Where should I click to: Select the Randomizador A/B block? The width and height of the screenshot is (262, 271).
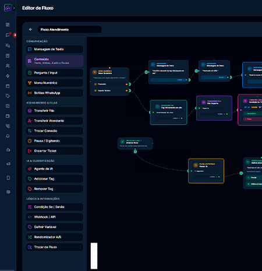(x=55, y=237)
